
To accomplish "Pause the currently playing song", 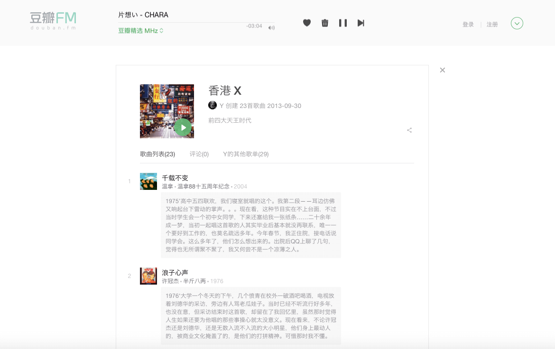I will click(x=343, y=23).
